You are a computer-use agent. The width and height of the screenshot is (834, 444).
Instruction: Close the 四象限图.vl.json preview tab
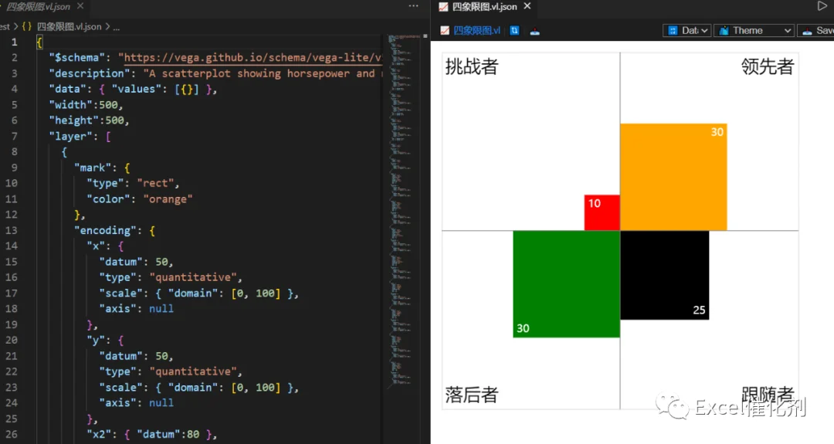[527, 6]
